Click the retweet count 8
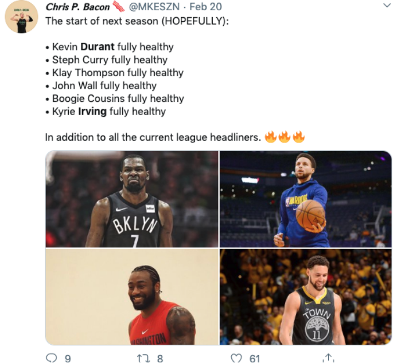Screen dimensions: 397x363 click(x=159, y=358)
